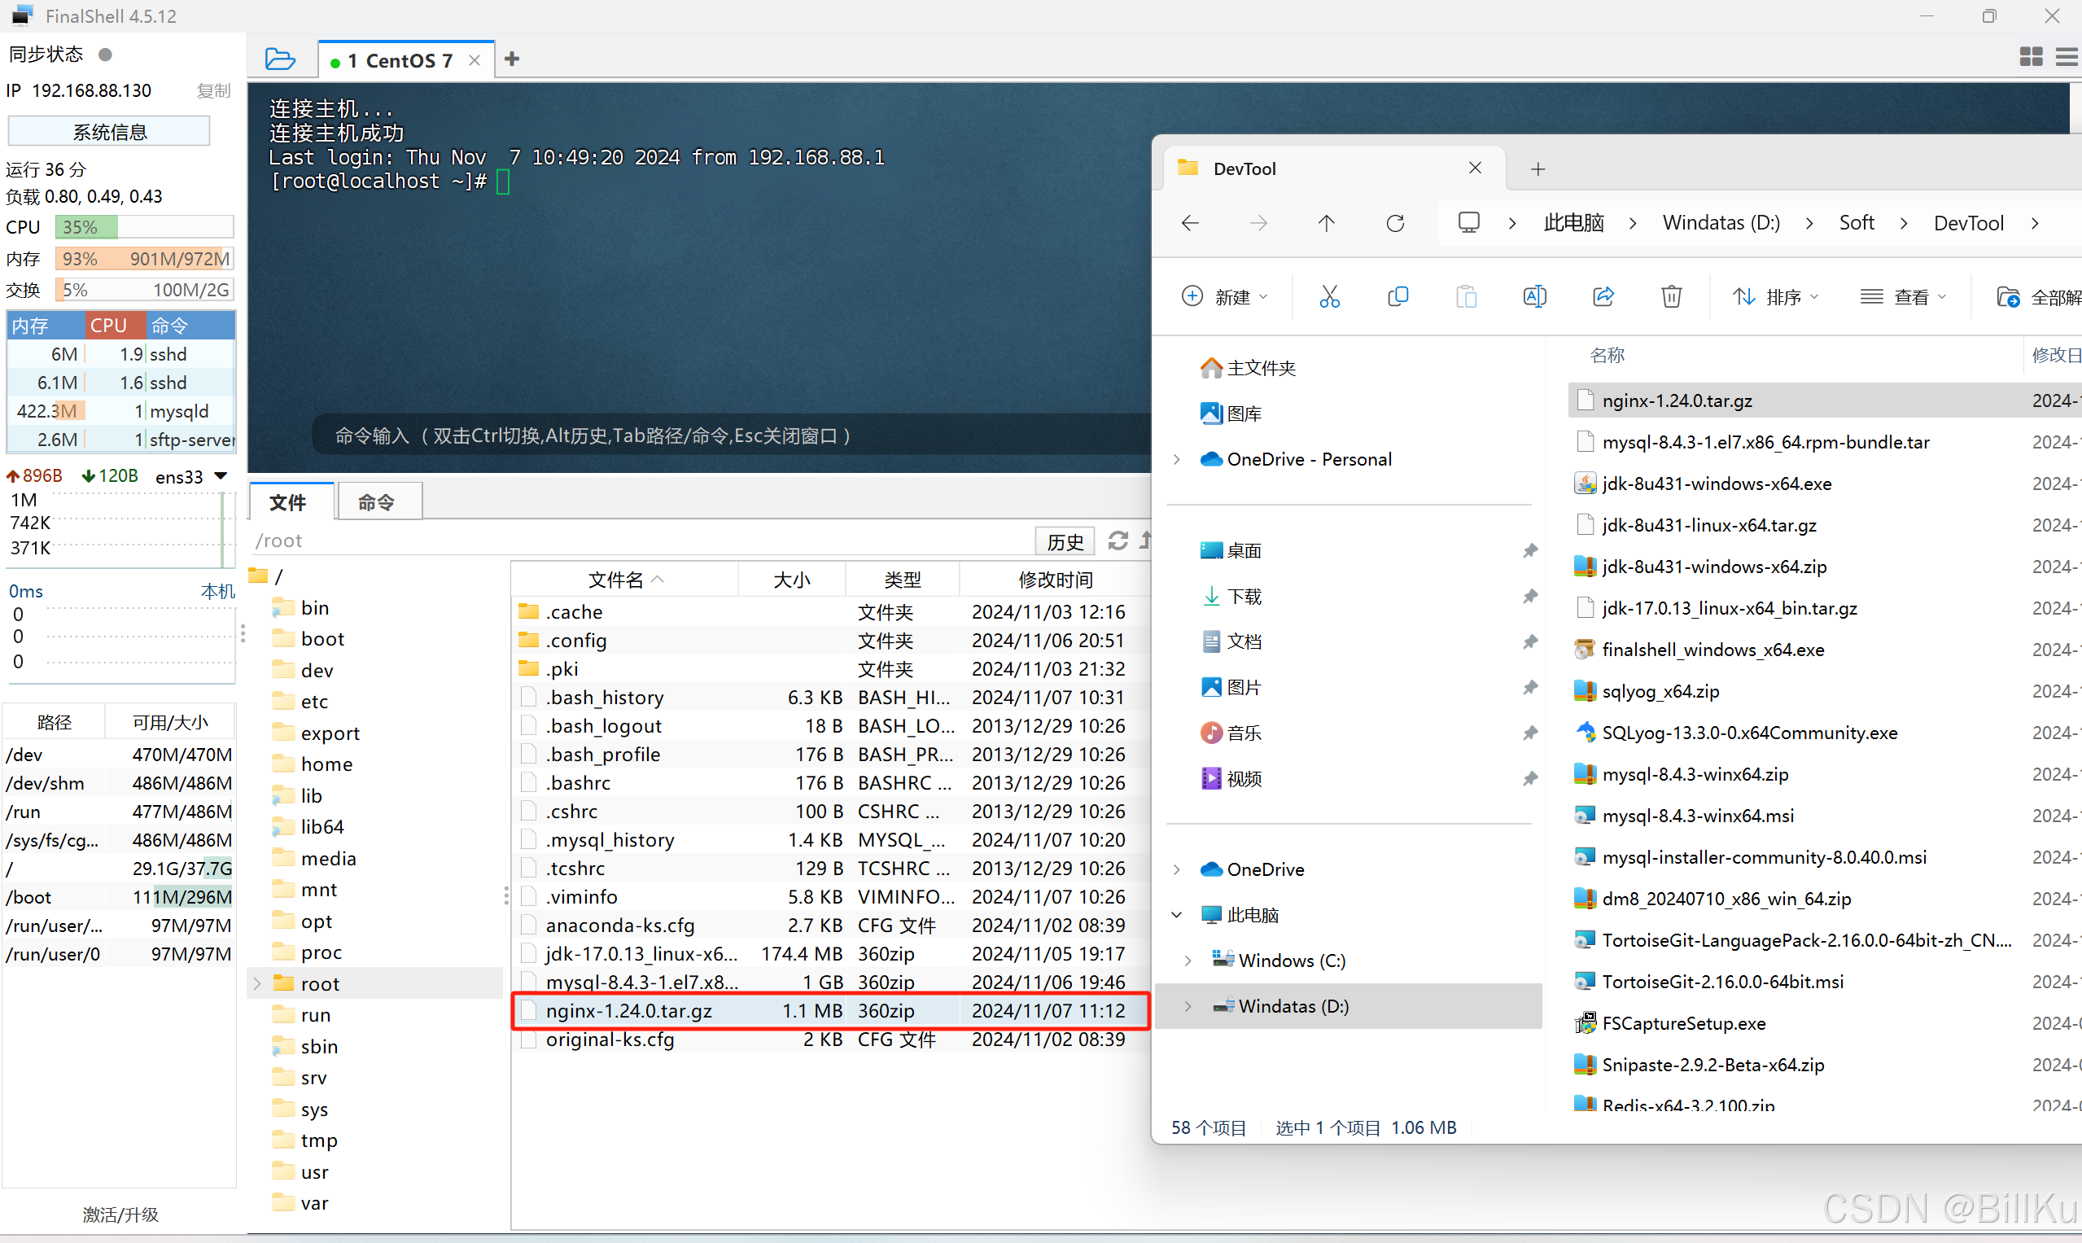Click Explorer's Delete trash icon
Image resolution: width=2082 pixels, height=1243 pixels.
1671,296
